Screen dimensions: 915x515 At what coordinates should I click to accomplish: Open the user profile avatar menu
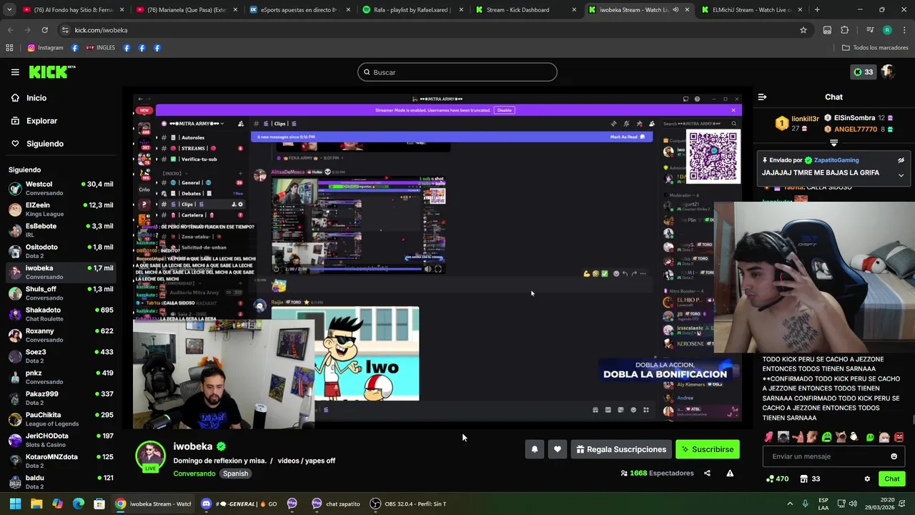click(x=888, y=72)
